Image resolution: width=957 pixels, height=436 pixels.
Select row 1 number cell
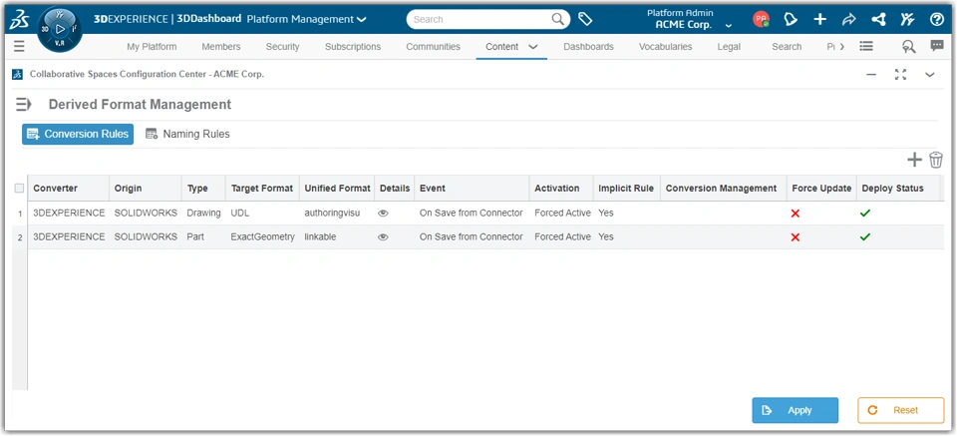20,214
